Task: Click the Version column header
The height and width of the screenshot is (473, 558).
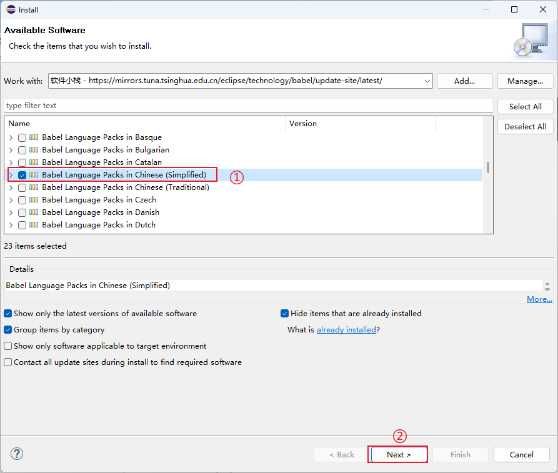Action: 360,124
